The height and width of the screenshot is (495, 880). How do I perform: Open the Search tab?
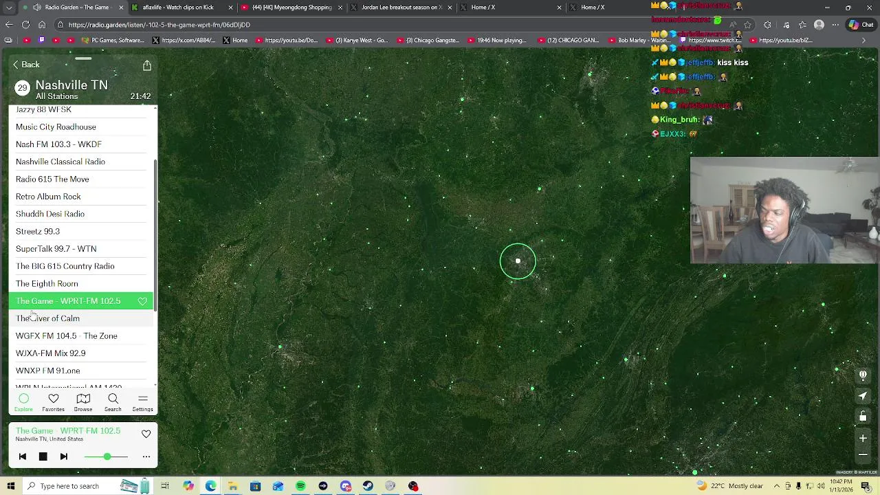click(x=113, y=403)
